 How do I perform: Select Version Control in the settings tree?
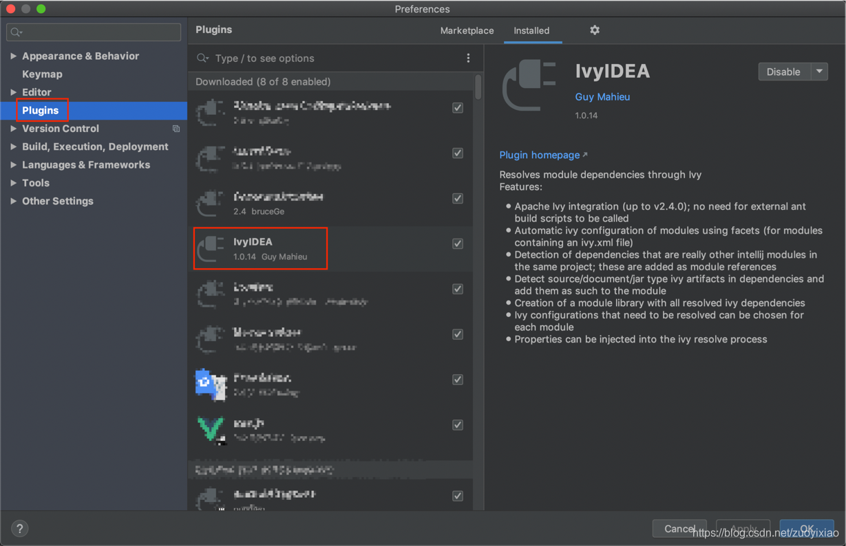[x=61, y=129]
